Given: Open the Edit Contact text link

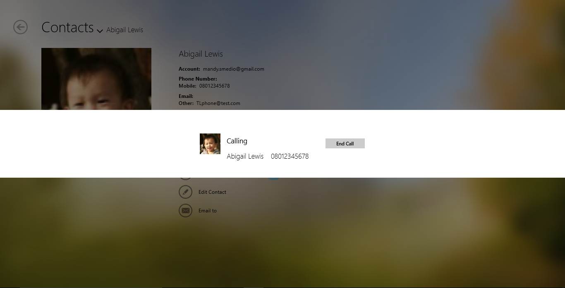Looking at the screenshot, I should click(x=212, y=192).
